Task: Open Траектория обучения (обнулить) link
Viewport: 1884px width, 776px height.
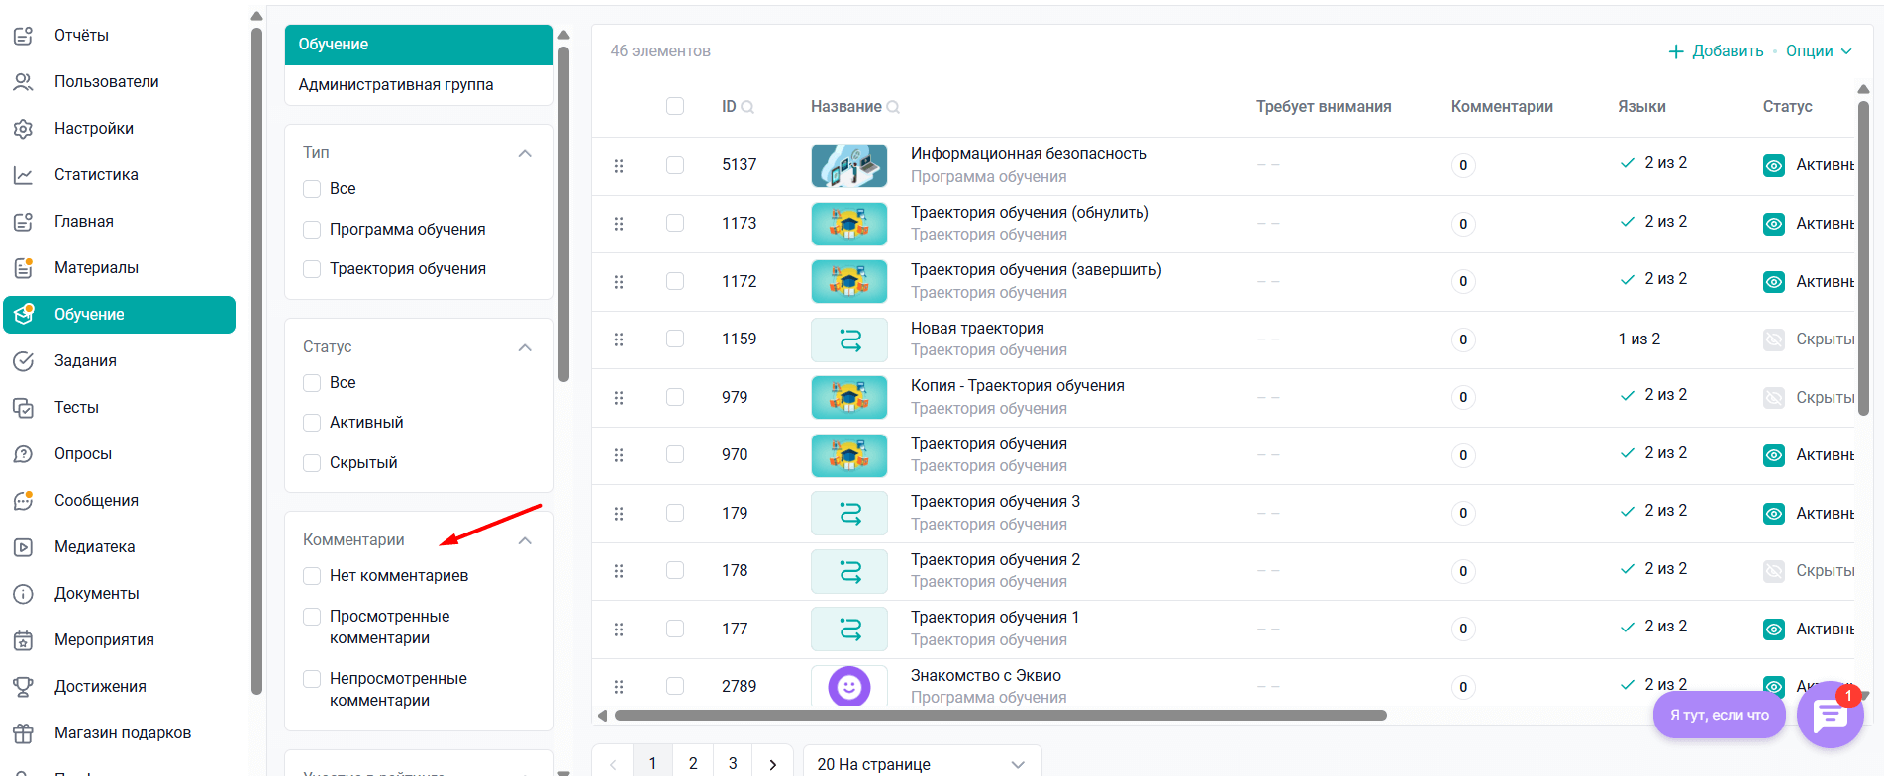Action: (1030, 213)
